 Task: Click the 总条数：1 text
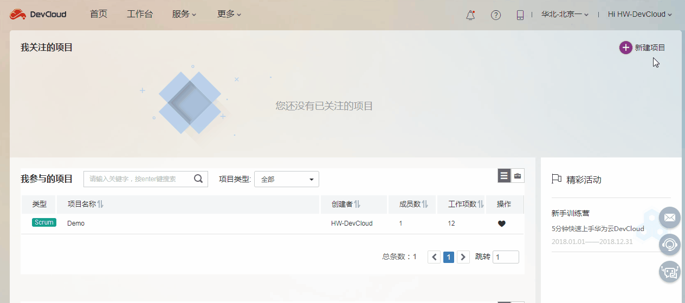(x=399, y=257)
